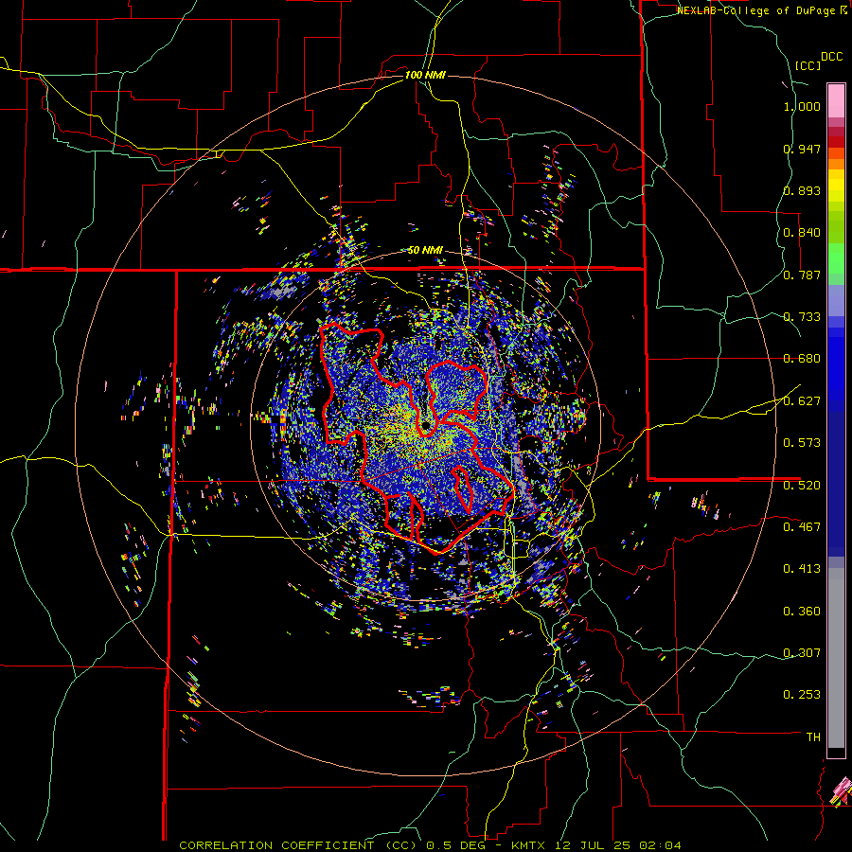Select the 0.680 legend value

pos(802,359)
